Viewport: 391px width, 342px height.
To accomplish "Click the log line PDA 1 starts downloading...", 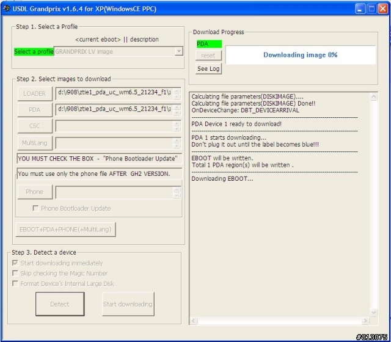I will click(228, 137).
